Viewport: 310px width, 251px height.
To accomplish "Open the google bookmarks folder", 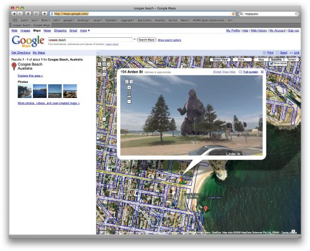I will [69, 20].
